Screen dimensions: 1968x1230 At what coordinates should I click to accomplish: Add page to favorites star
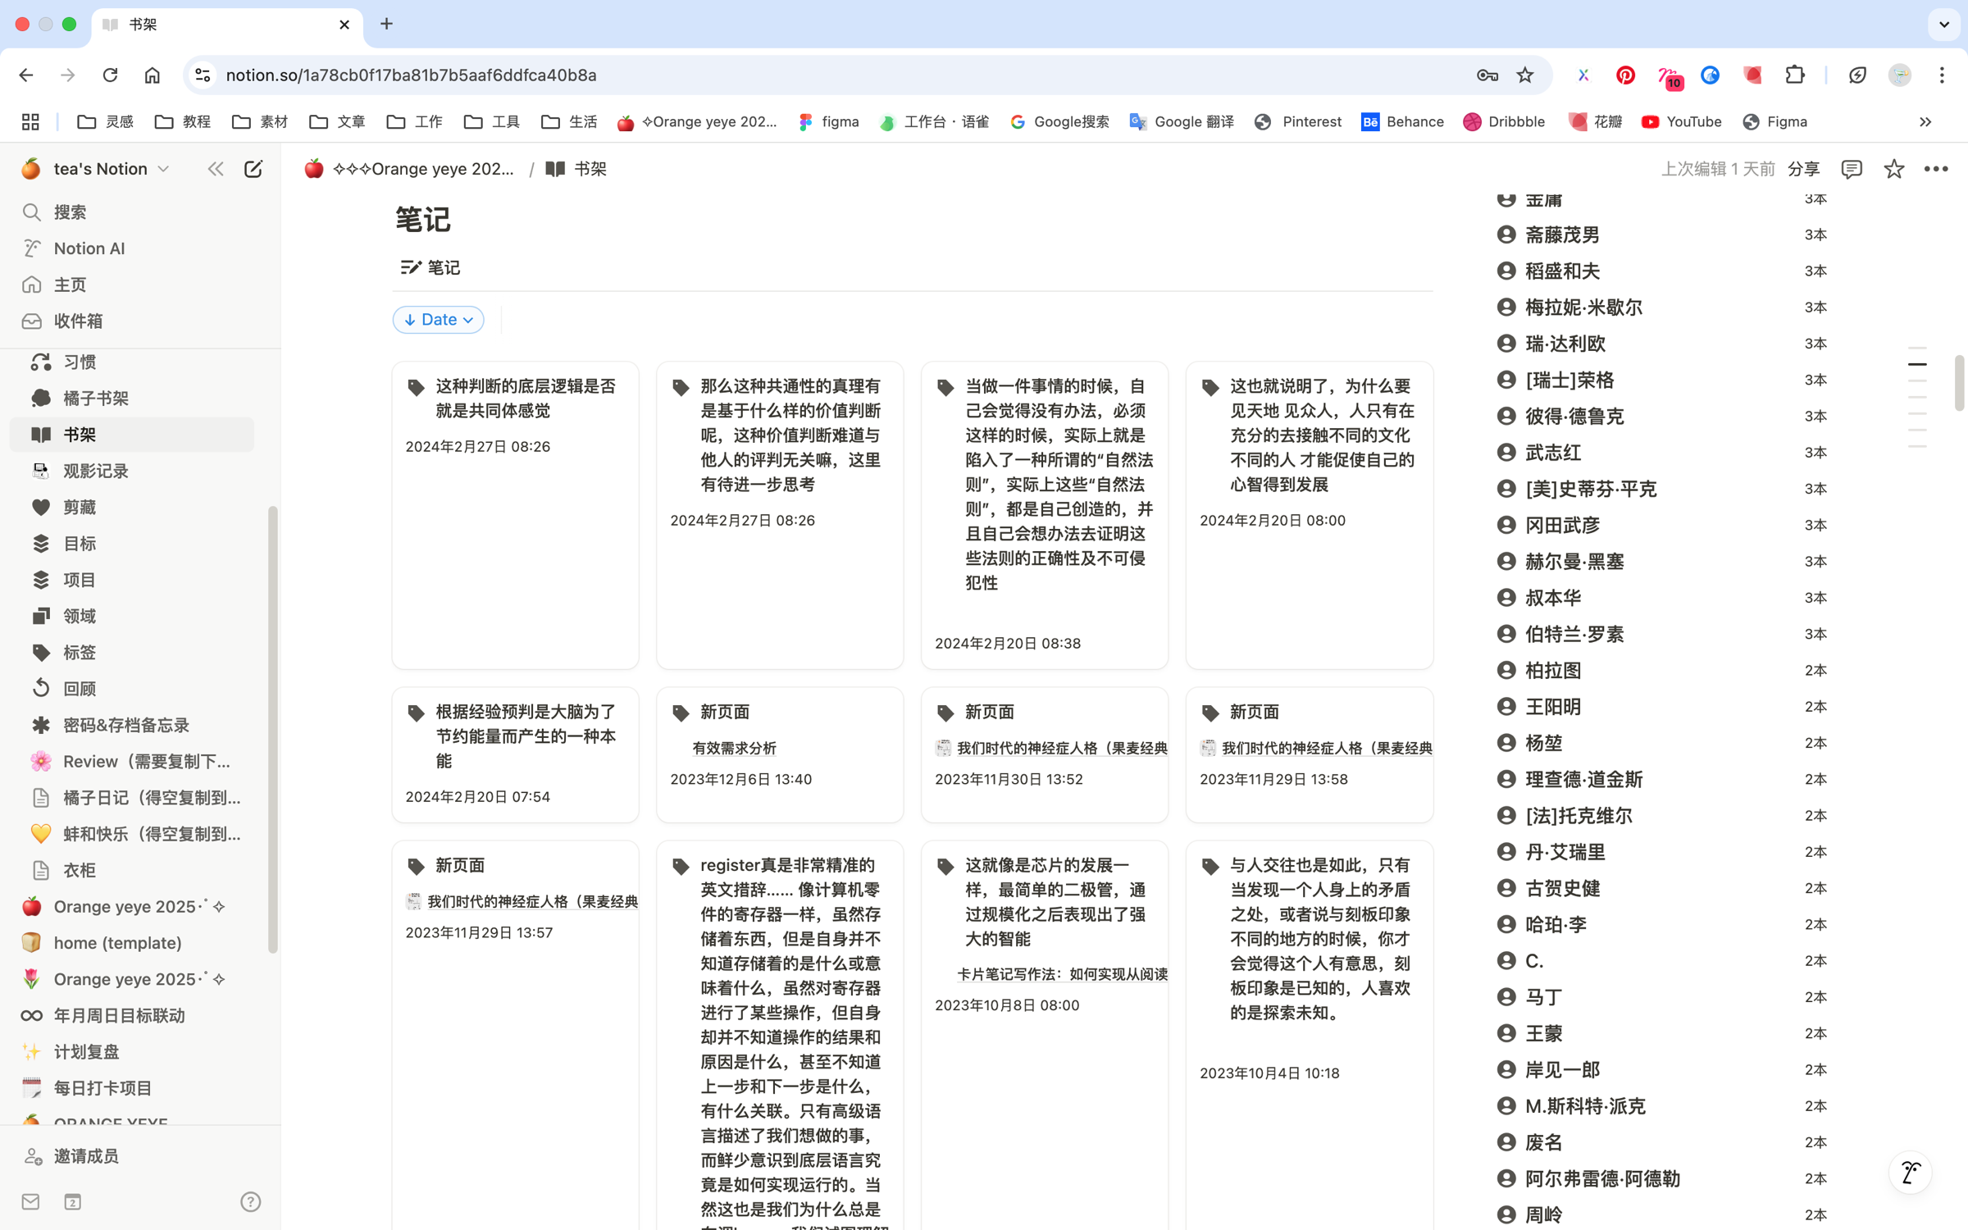(1894, 169)
